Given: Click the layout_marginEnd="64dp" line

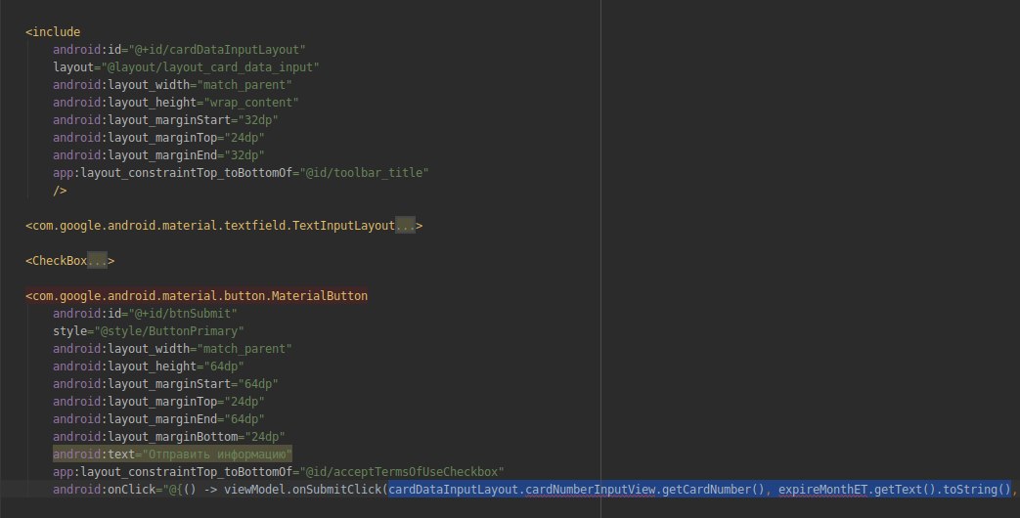Looking at the screenshot, I should point(158,418).
